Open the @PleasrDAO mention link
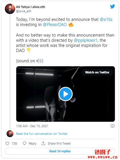120x160 pixels. [55, 25]
